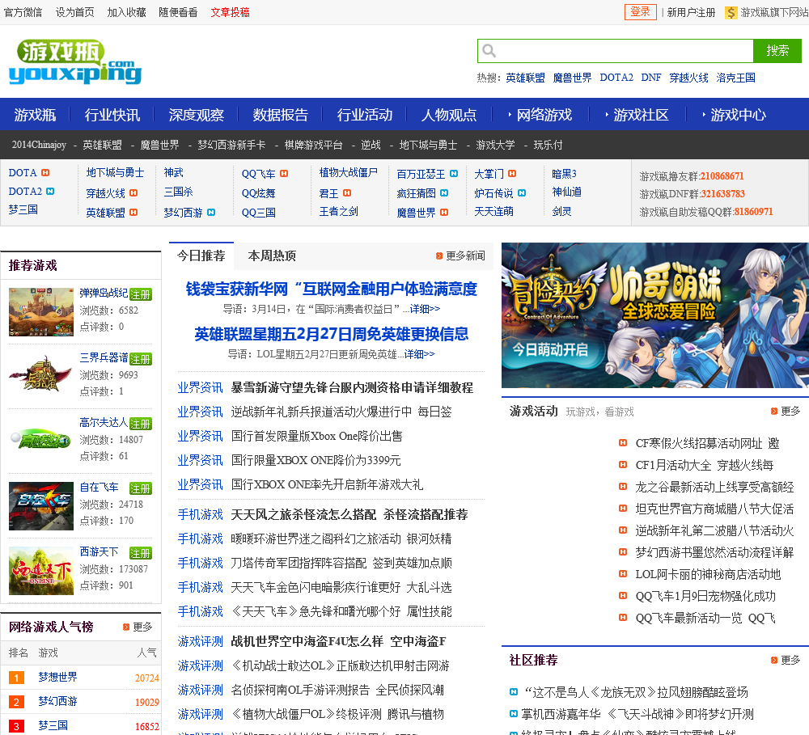
Task: Click the H badge beside 魔兽世界 game link
Action: click(x=444, y=212)
